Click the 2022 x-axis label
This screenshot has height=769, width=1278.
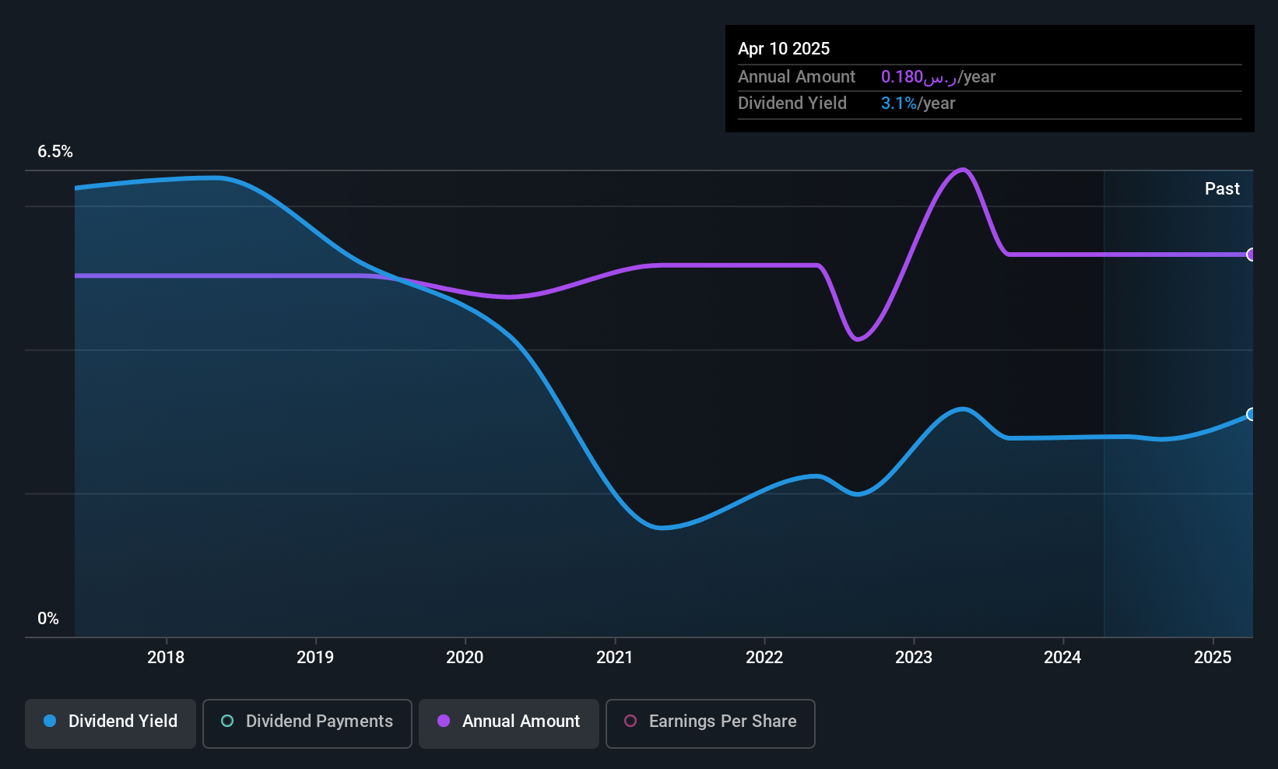coord(764,657)
